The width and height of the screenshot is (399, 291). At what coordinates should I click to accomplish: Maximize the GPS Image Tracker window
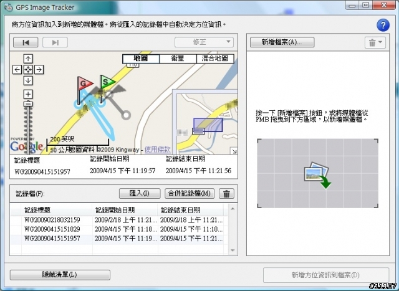pyautogui.click(x=366, y=6)
